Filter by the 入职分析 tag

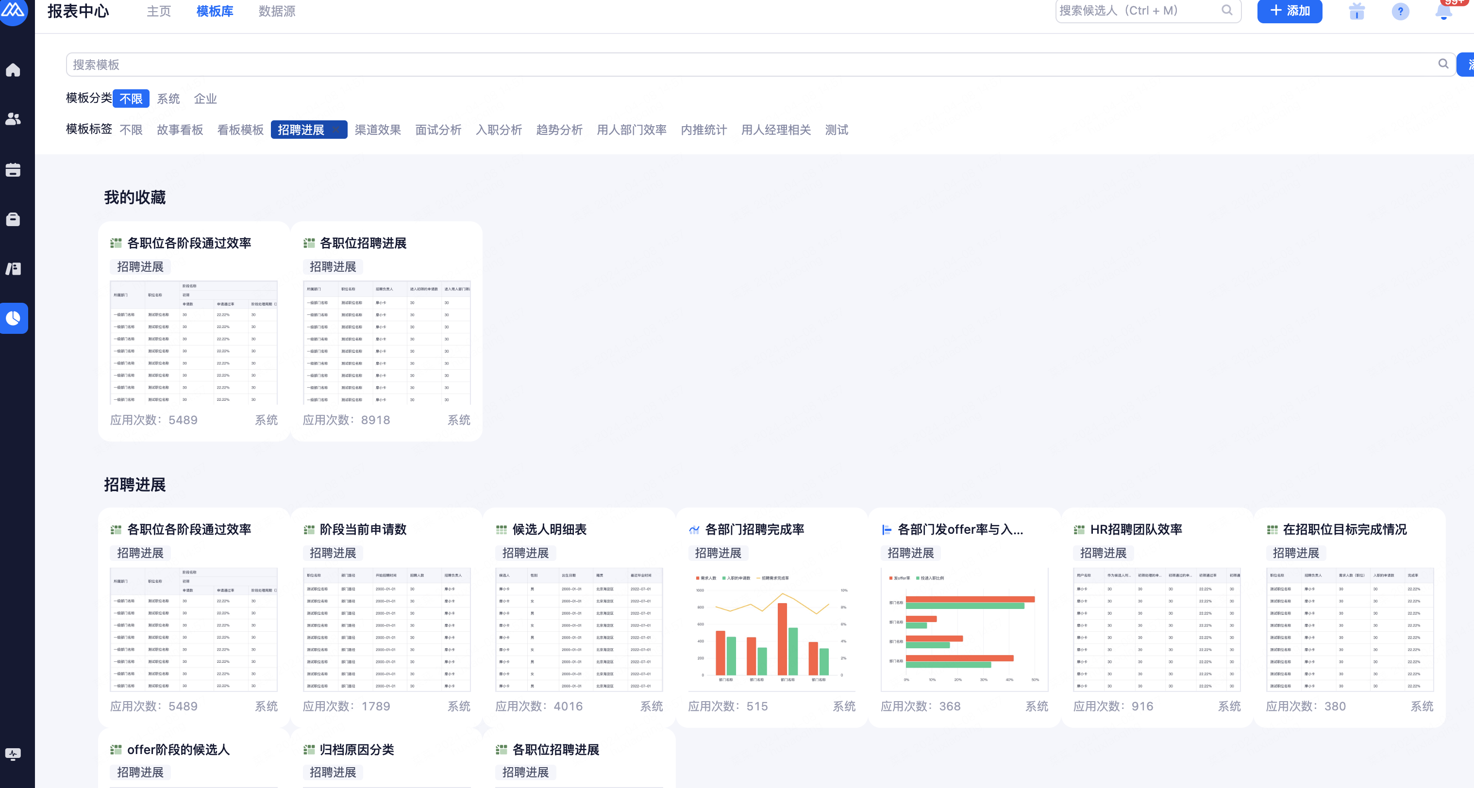pyautogui.click(x=499, y=130)
